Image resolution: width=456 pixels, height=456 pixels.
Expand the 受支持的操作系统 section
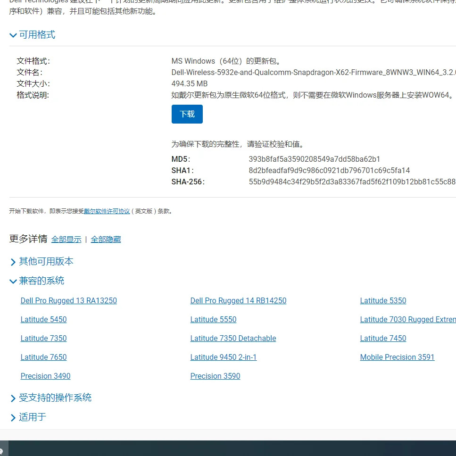[50, 398]
